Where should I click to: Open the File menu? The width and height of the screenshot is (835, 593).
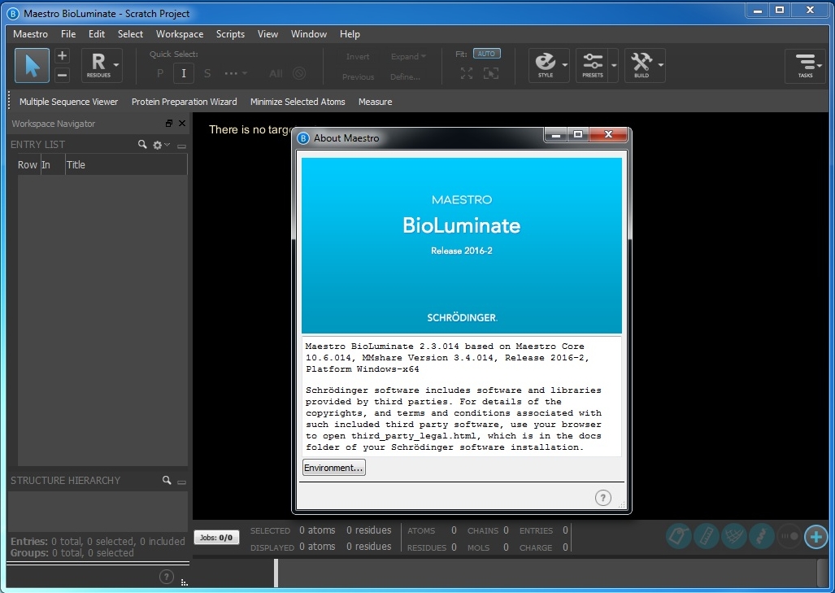[x=68, y=34]
